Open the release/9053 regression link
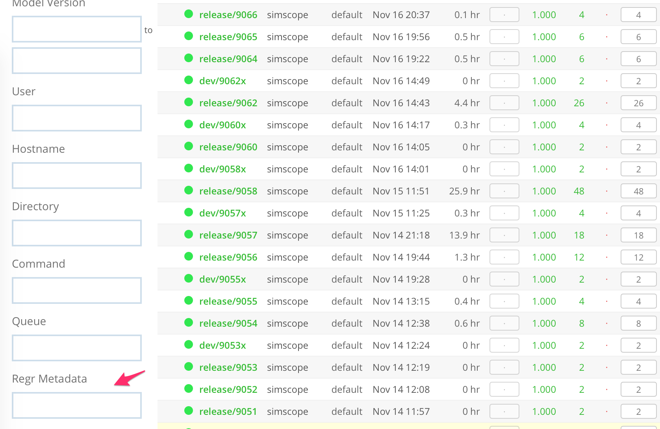Viewport: 660px width, 429px height. click(x=228, y=368)
